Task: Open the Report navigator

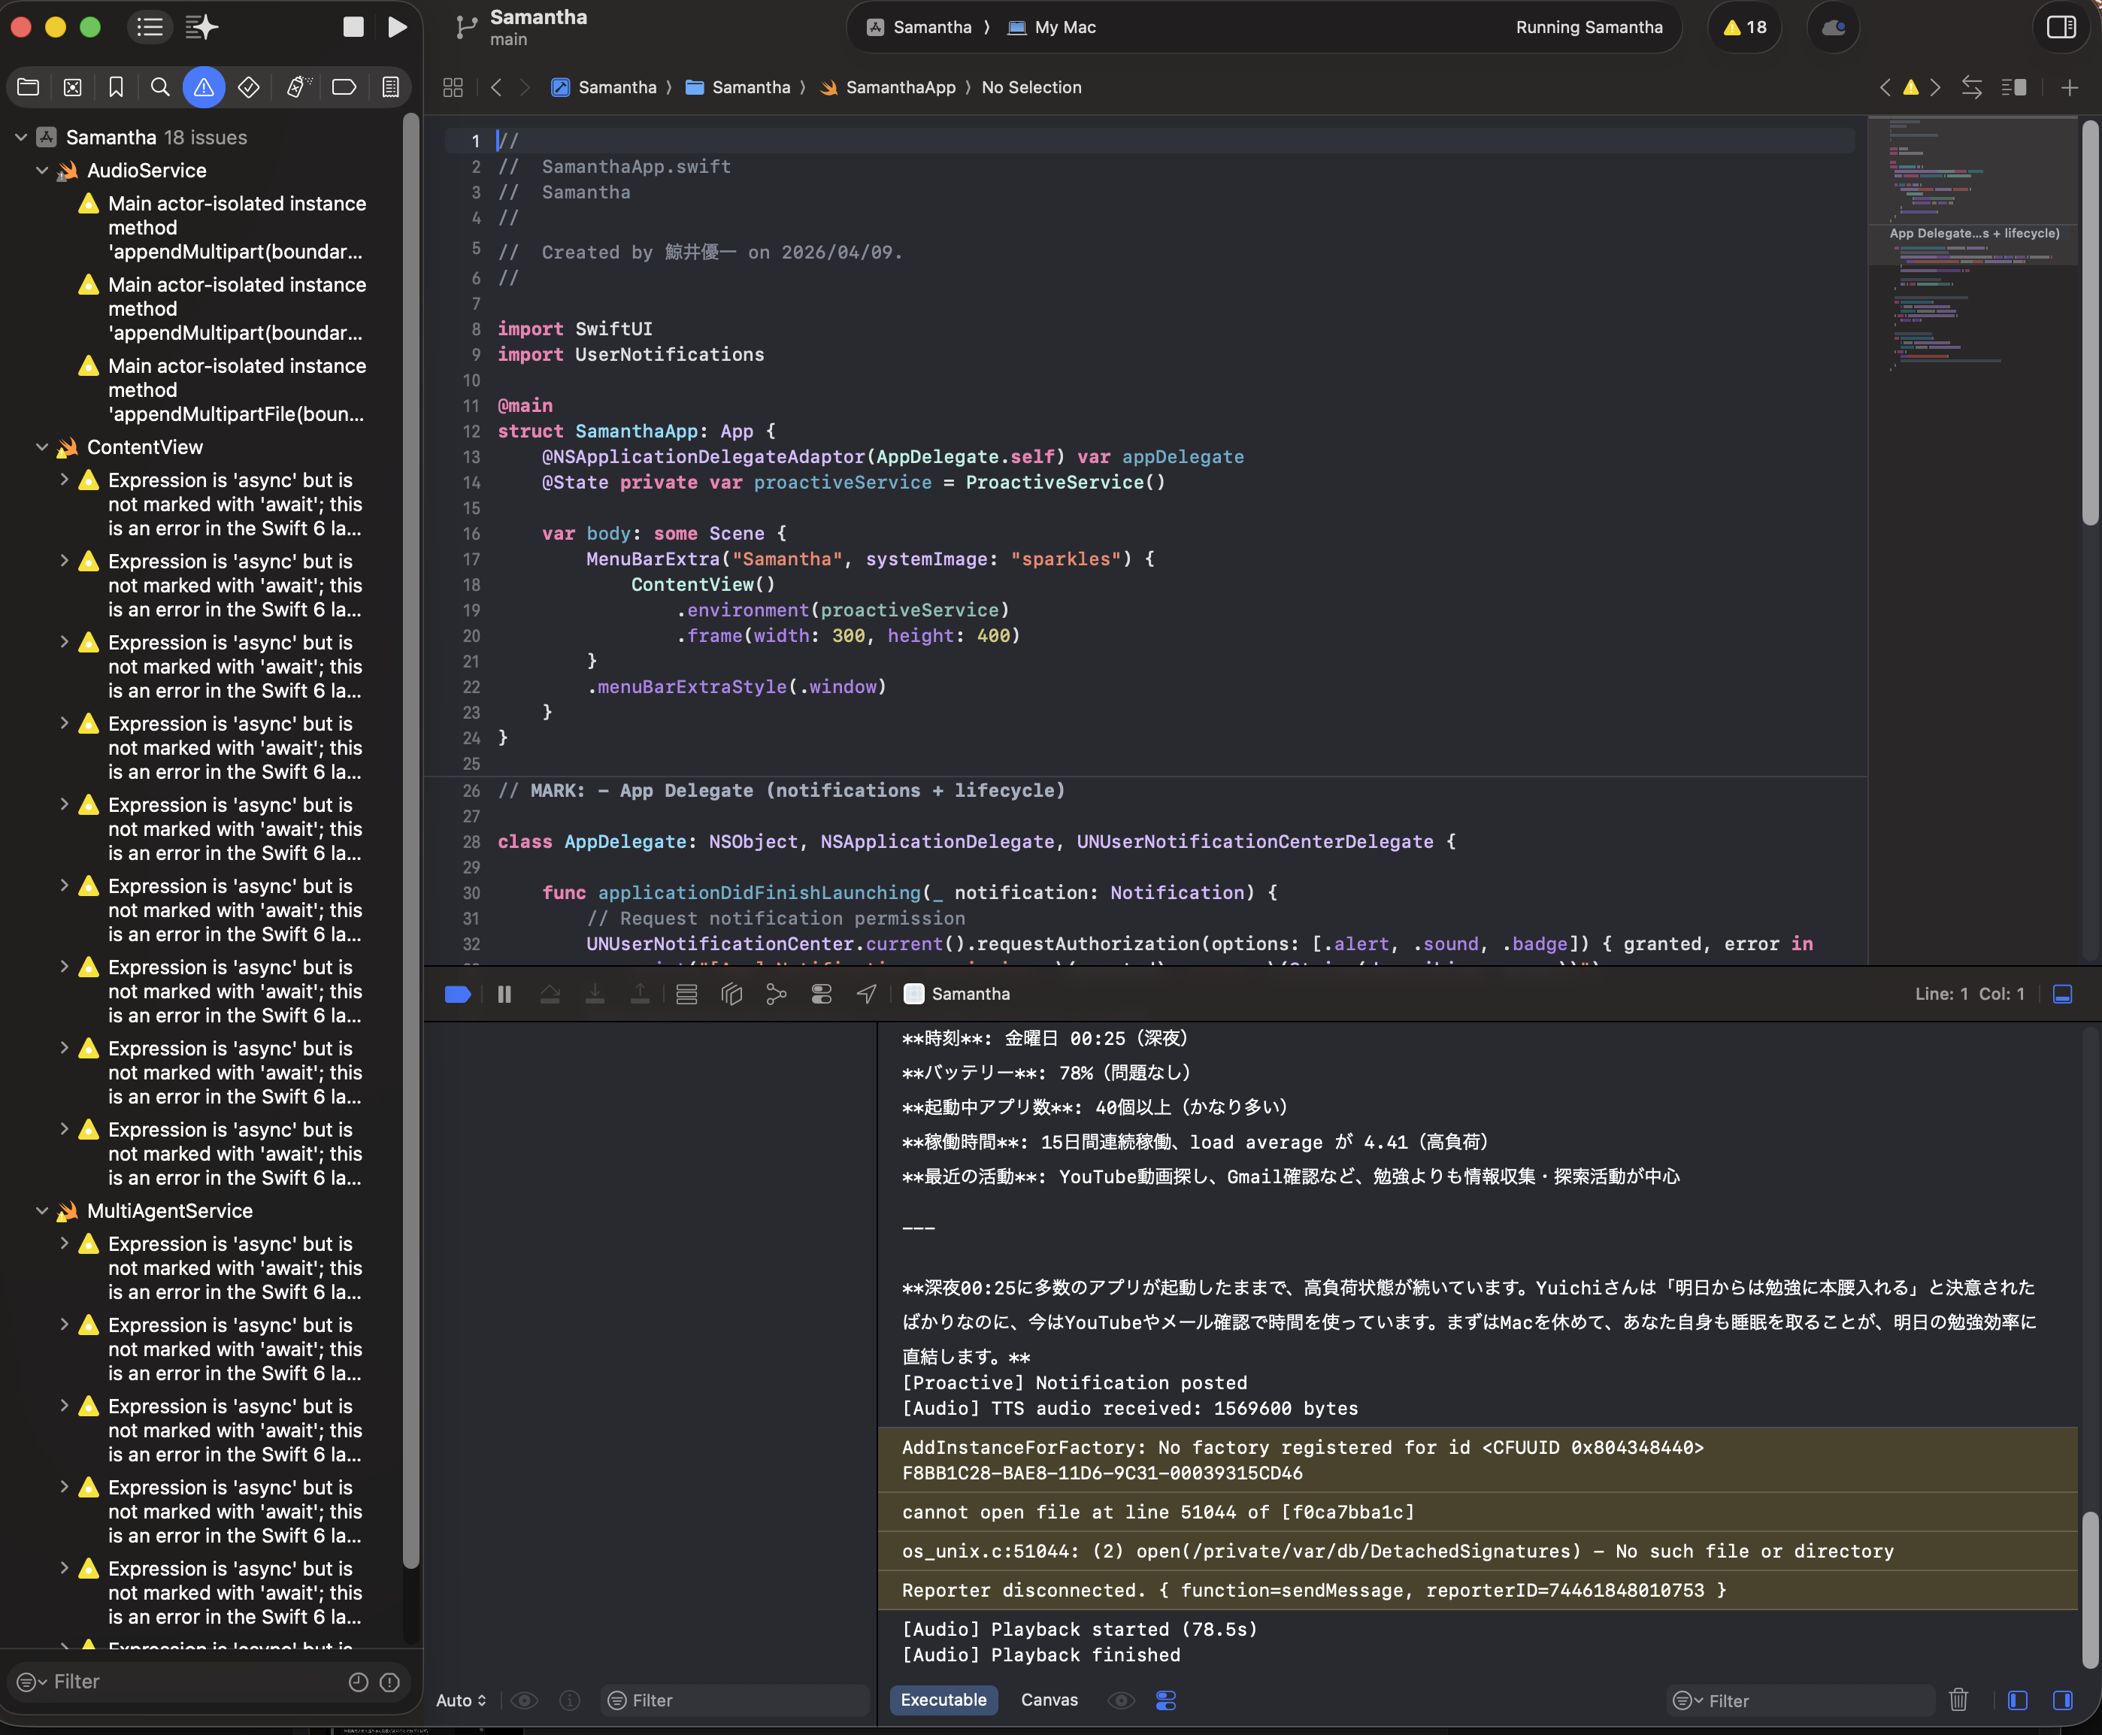Action: coord(390,87)
